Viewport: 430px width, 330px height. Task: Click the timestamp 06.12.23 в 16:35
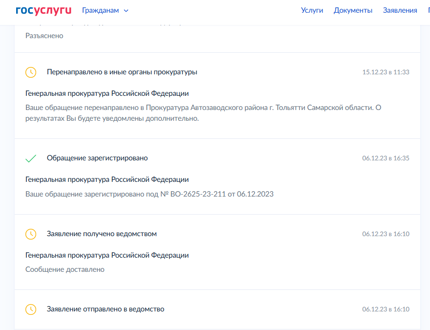pyautogui.click(x=386, y=158)
